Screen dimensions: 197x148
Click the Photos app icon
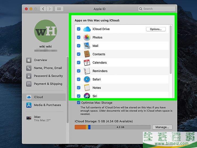coord(87,37)
